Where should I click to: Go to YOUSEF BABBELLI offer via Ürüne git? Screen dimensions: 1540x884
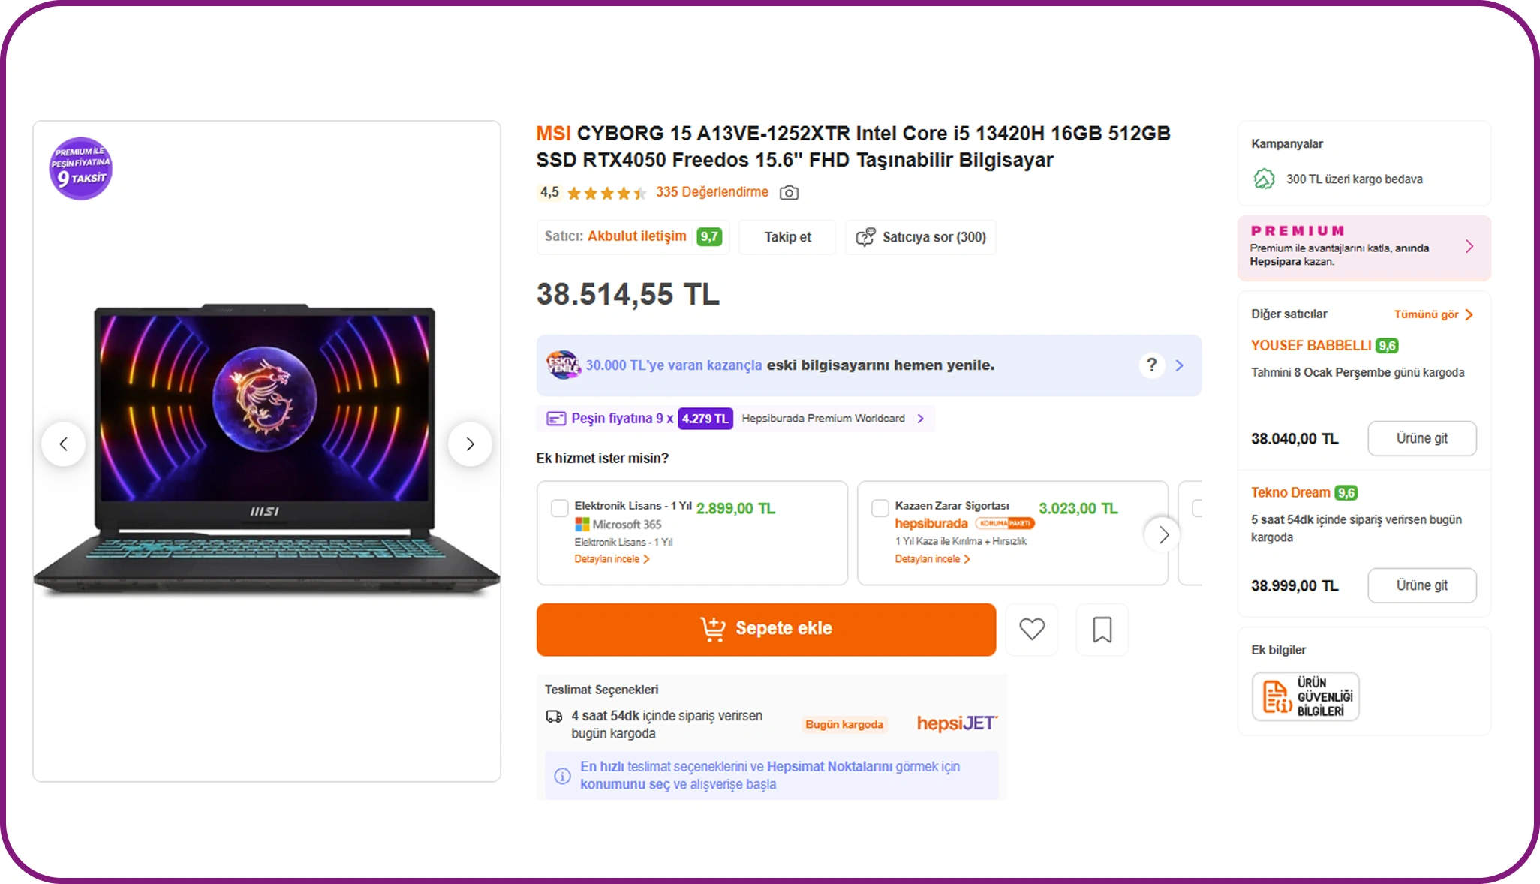(x=1421, y=438)
